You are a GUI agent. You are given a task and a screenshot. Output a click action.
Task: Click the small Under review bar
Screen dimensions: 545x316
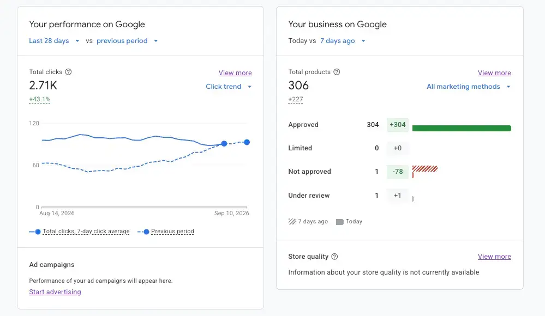[413, 199]
